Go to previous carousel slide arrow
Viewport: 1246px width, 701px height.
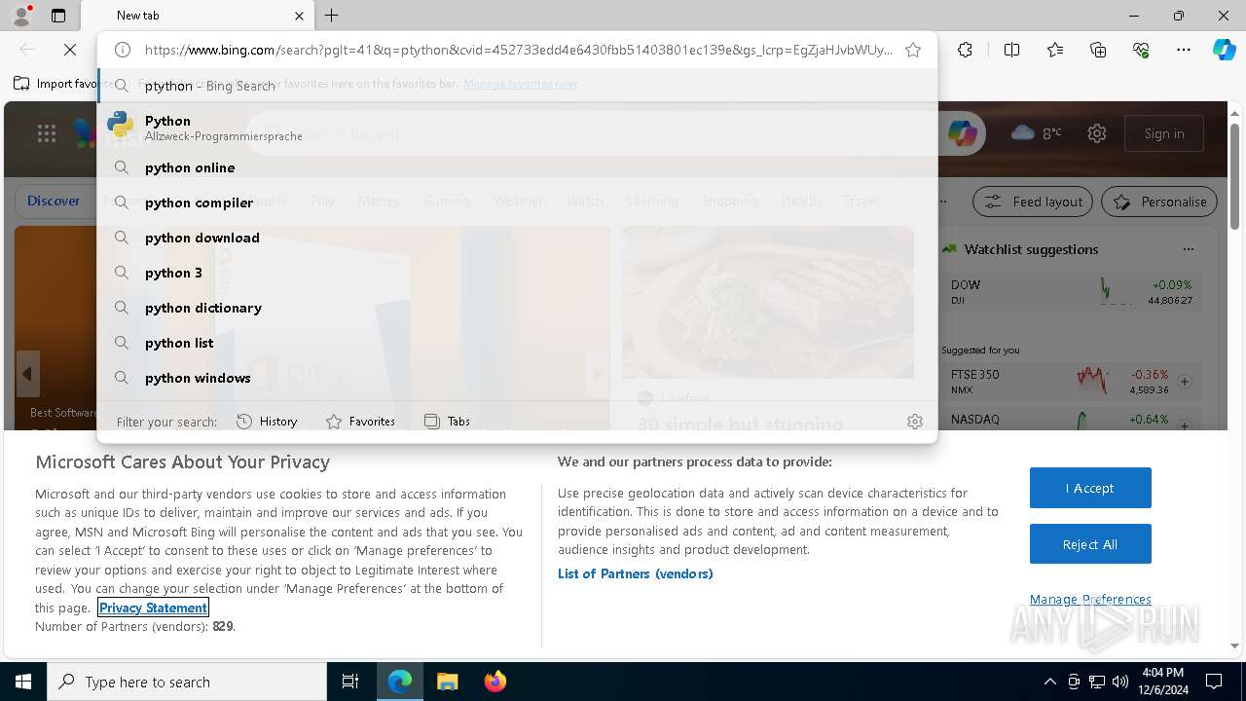[27, 374]
